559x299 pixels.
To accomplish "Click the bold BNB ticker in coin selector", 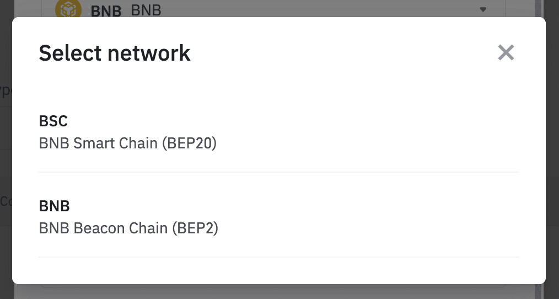I will pos(106,10).
